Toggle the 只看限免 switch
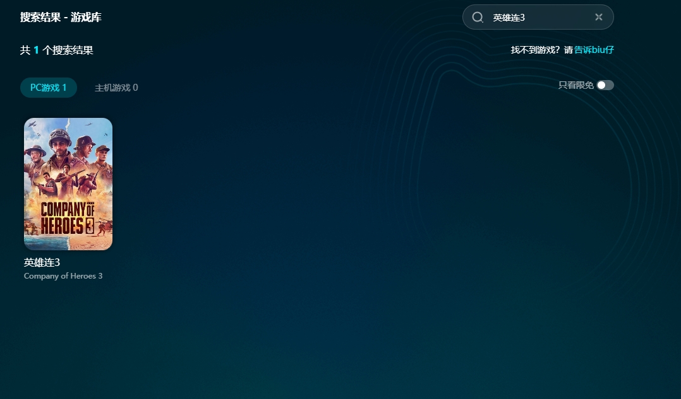 pos(605,85)
